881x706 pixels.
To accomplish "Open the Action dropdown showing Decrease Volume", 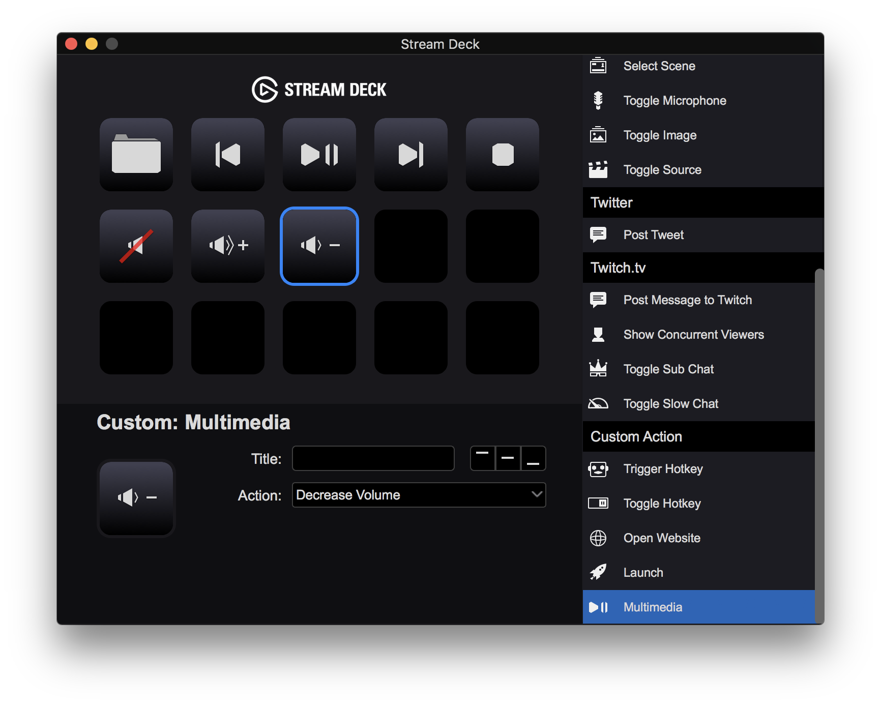I will (x=419, y=495).
